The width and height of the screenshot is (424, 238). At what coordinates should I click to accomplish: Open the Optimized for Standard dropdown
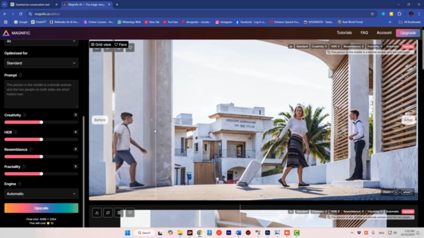pos(41,63)
